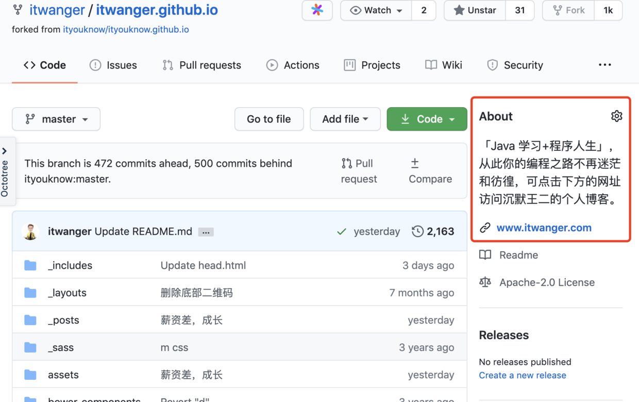Click the 3 days ago timestamp
The image size is (639, 402).
[x=428, y=266]
